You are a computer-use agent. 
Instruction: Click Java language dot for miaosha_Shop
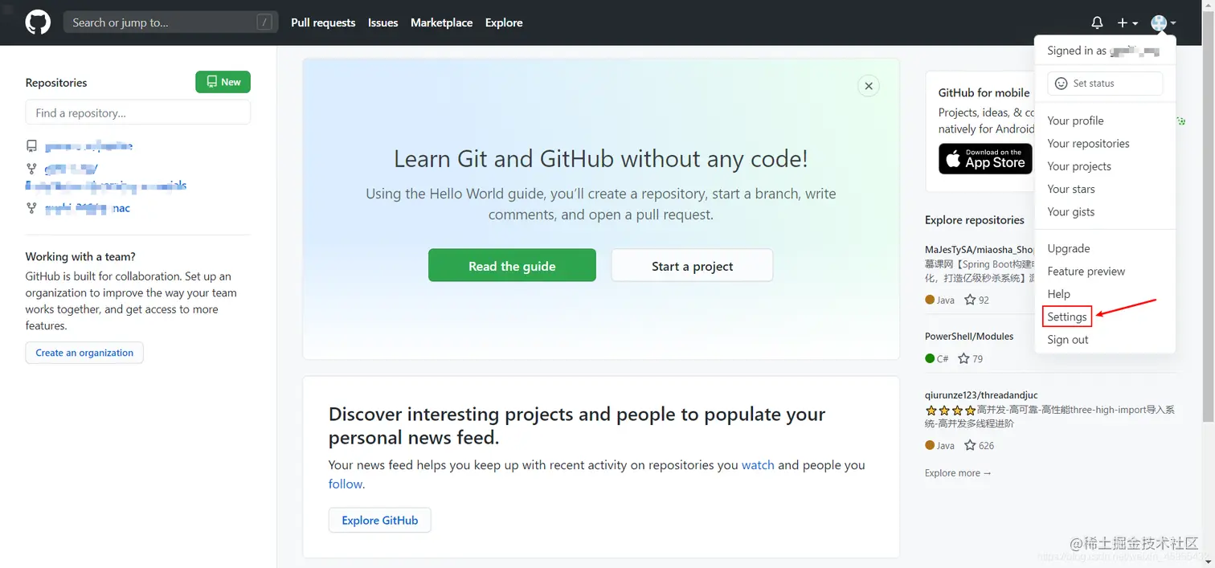coord(930,300)
